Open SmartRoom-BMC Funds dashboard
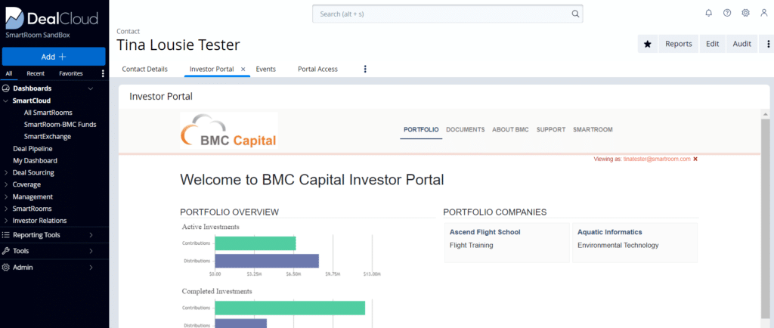 pyautogui.click(x=60, y=124)
